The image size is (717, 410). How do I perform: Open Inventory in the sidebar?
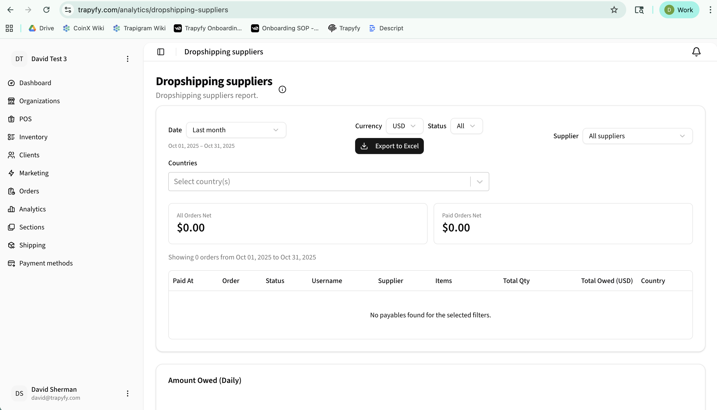click(x=28, y=137)
